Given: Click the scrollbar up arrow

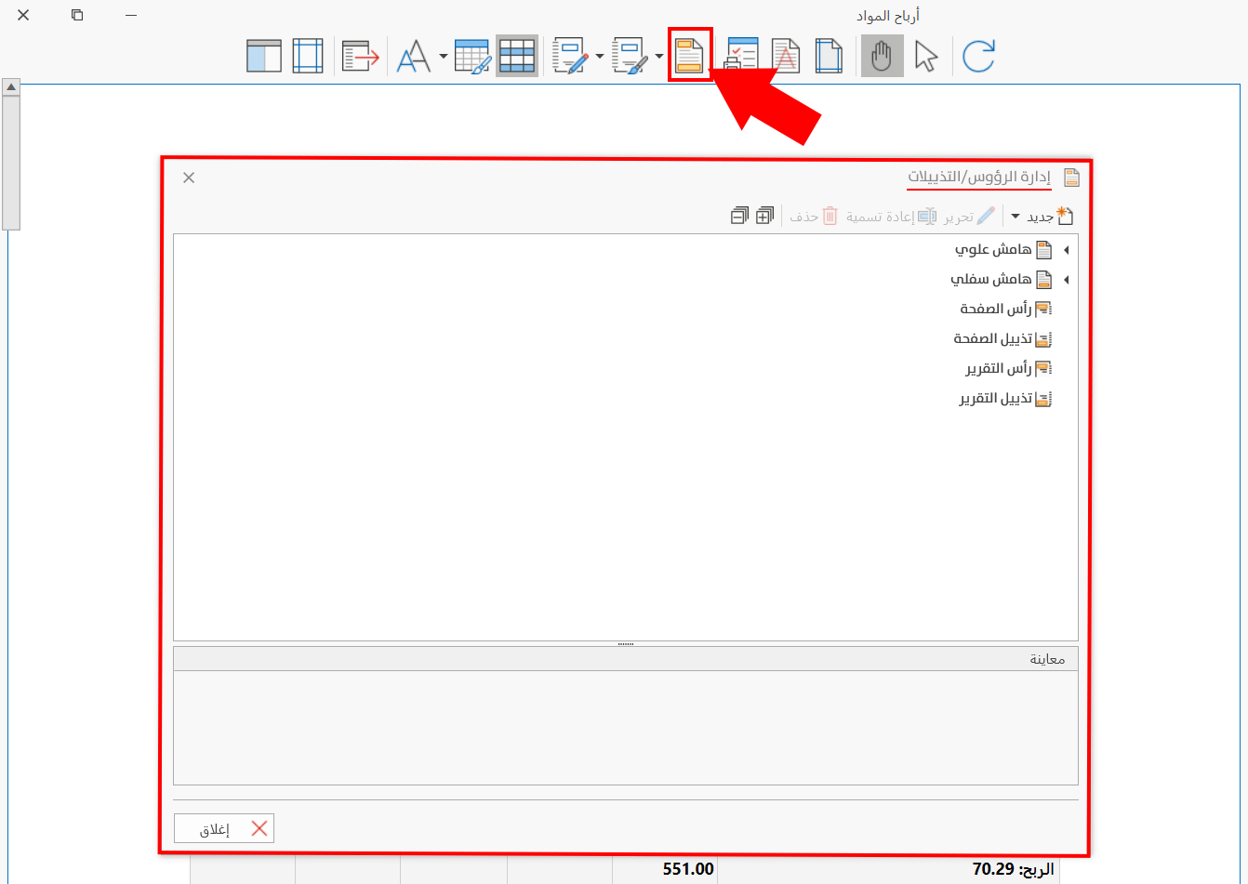Looking at the screenshot, I should 11,87.
